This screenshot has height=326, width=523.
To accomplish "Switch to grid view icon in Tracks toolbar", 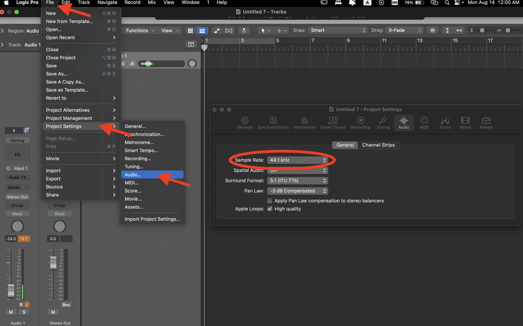I will pos(191,30).
